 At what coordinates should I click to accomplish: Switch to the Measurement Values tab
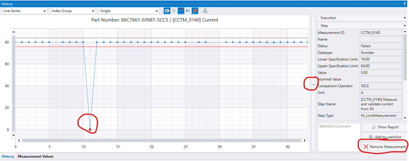click(35, 156)
